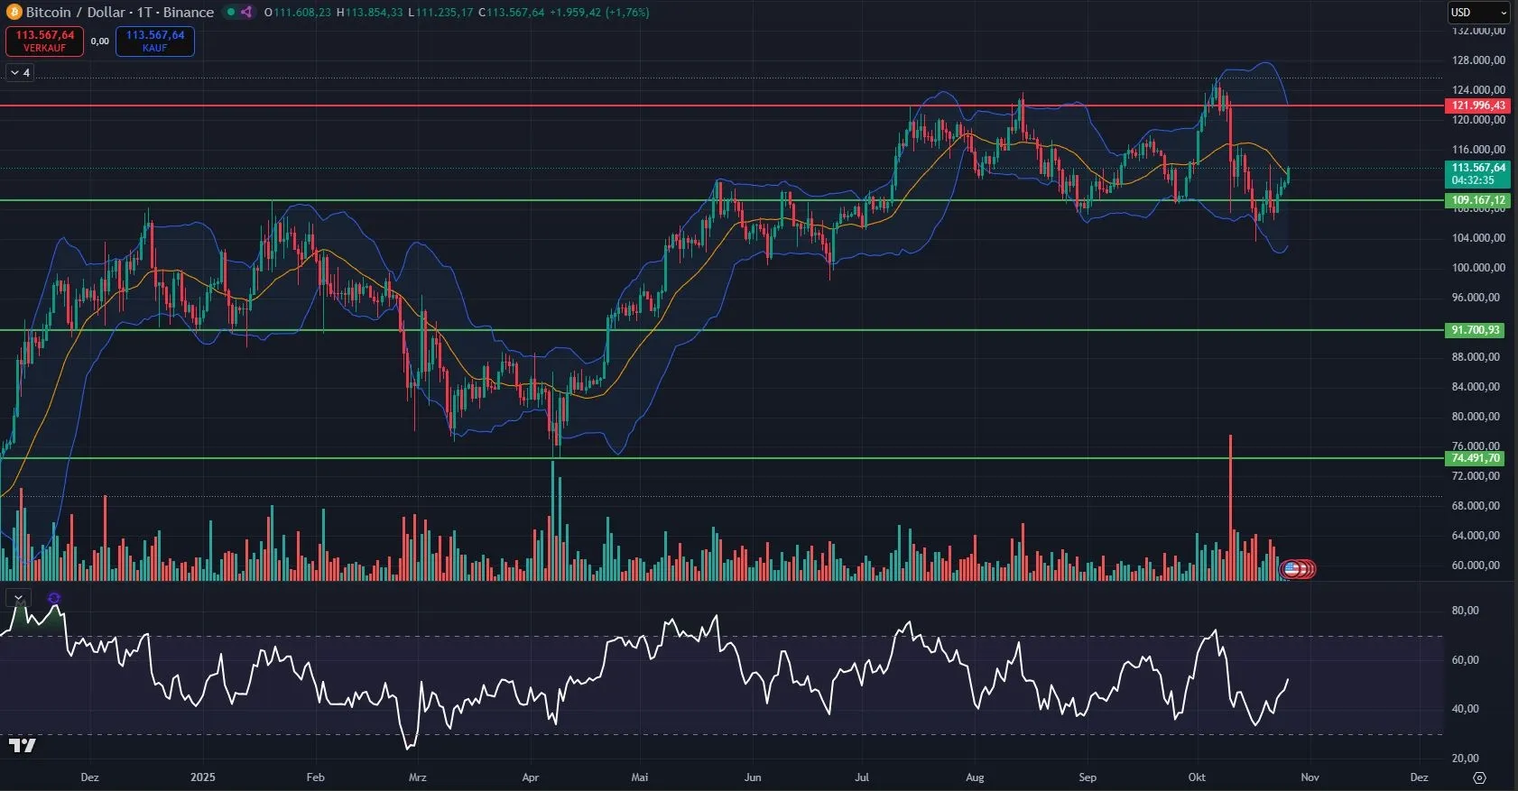
Task: Open chart settings hexagon icon
Action: (x=1478, y=777)
